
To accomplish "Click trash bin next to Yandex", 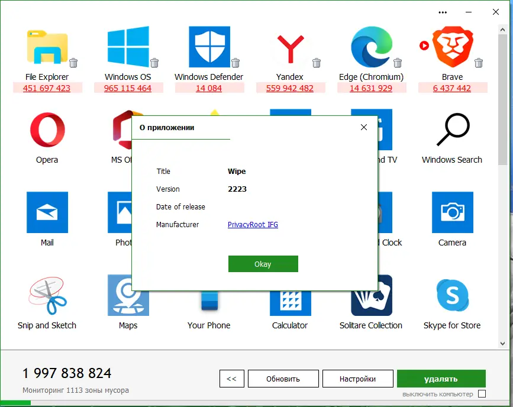I will tap(317, 63).
